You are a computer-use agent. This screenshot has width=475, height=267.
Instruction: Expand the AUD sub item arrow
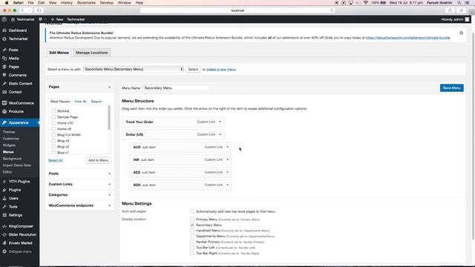coord(228,147)
